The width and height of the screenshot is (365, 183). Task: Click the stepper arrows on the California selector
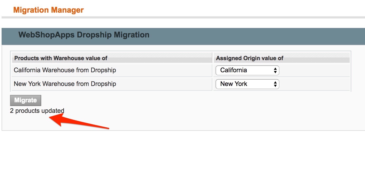276,70
